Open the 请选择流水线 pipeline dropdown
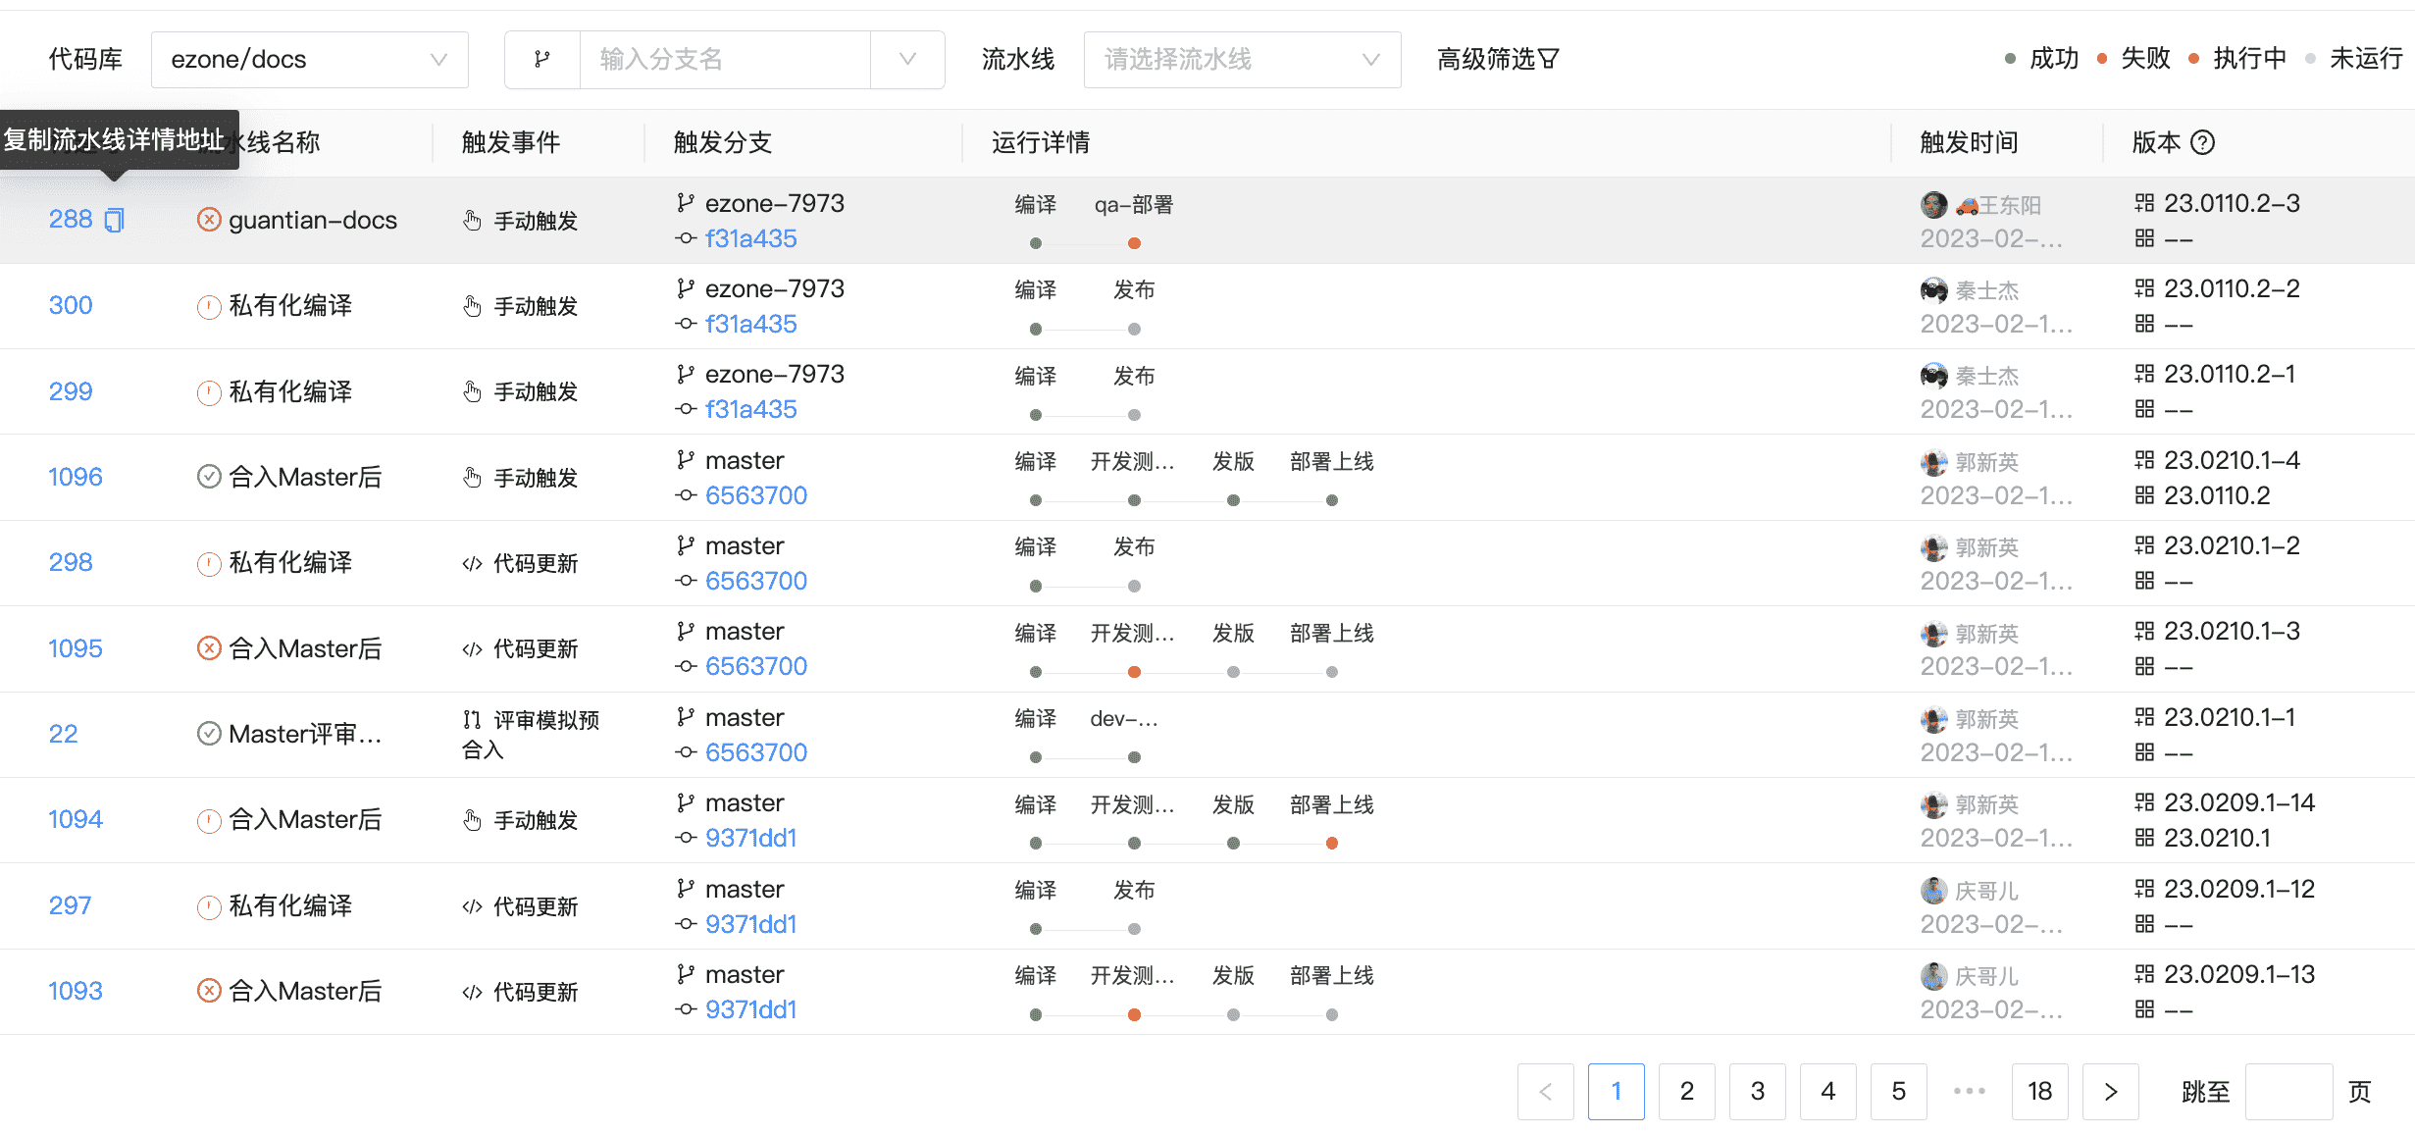Image resolution: width=2415 pixels, height=1134 pixels. click(1241, 60)
